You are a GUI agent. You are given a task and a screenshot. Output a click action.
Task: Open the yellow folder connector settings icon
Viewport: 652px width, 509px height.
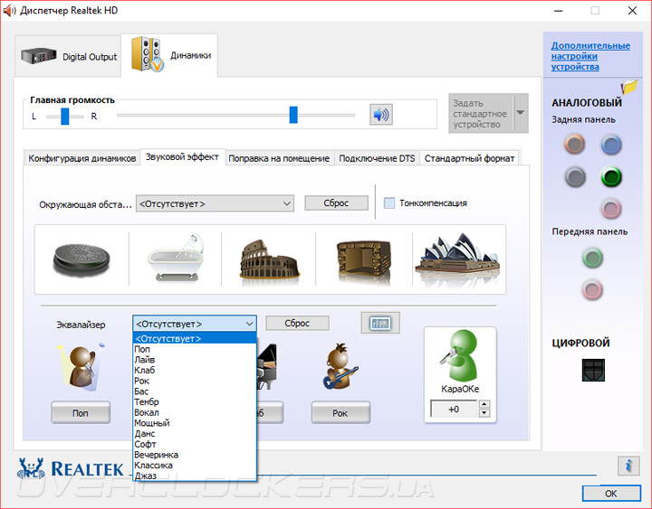[x=629, y=87]
